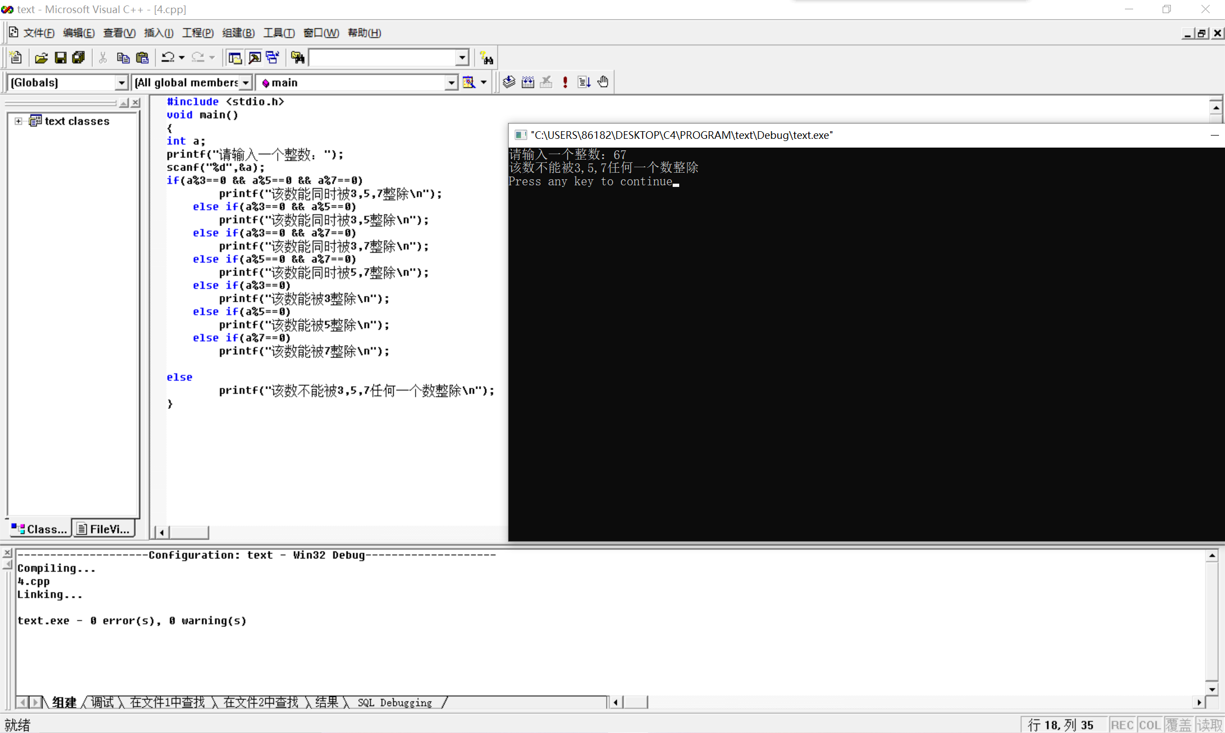The image size is (1225, 733).
Task: Click the Cut scissors icon
Action: pos(103,57)
